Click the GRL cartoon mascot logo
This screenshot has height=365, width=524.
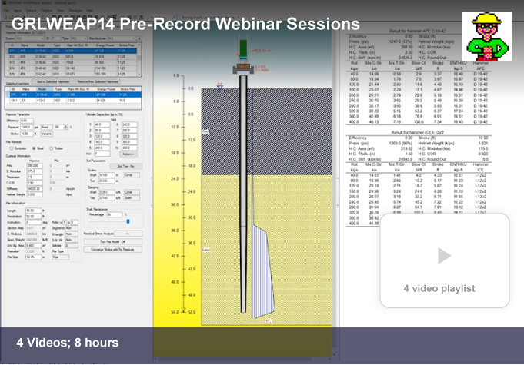[486, 37]
